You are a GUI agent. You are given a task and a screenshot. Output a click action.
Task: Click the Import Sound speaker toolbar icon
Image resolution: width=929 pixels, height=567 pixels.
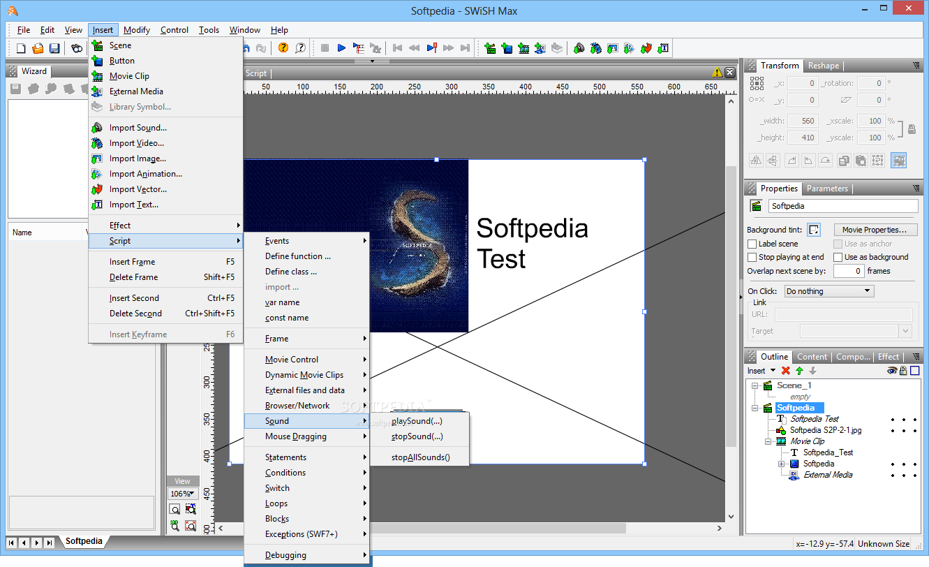pyautogui.click(x=579, y=48)
